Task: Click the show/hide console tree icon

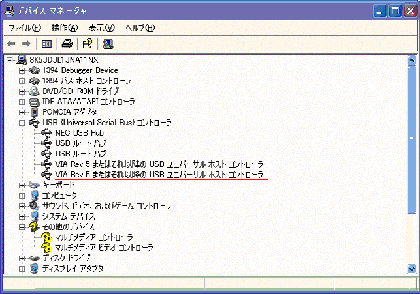Action: 46,44
